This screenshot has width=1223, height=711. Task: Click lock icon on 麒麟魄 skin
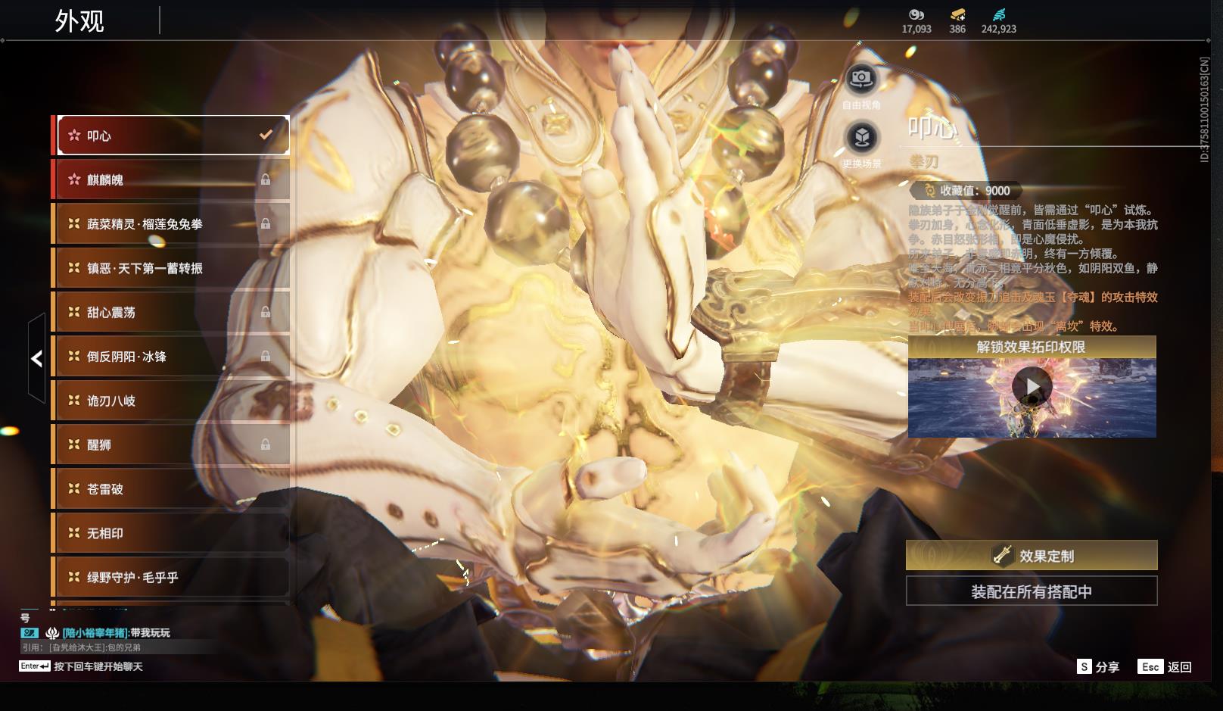[x=266, y=179]
